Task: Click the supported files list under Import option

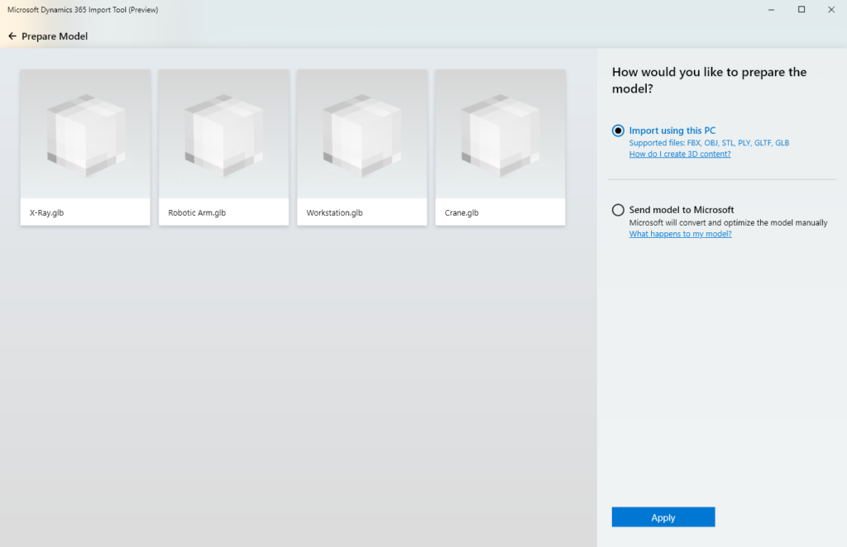Action: 711,142
